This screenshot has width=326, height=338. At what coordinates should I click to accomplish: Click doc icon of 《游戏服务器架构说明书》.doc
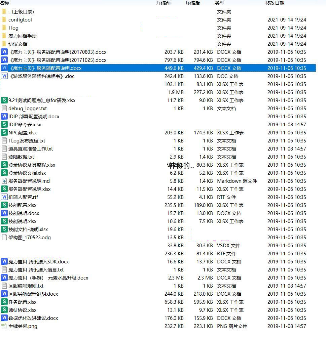[4, 76]
